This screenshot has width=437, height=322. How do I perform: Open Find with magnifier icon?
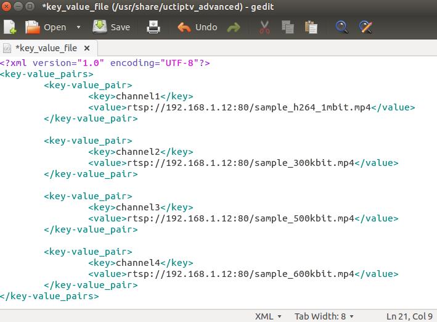pos(341,27)
